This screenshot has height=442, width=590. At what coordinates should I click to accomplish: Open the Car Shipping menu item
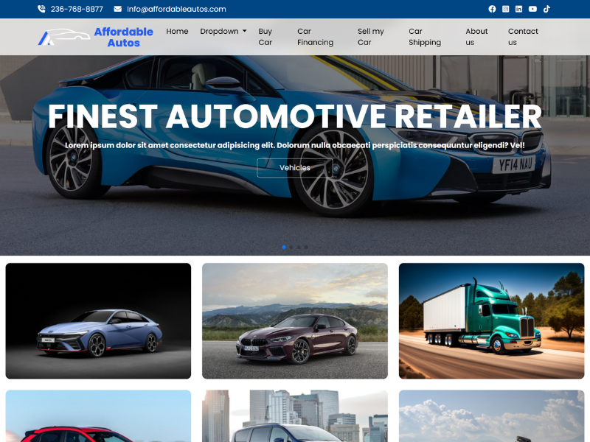point(424,37)
